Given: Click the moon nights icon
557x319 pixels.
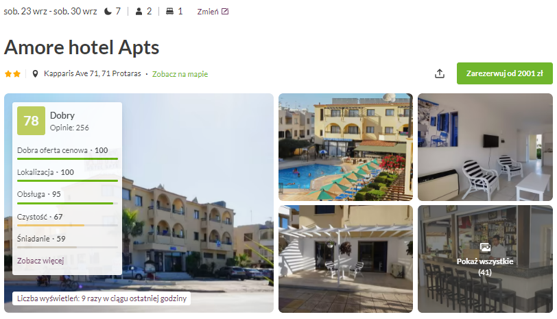Looking at the screenshot, I should pos(108,12).
